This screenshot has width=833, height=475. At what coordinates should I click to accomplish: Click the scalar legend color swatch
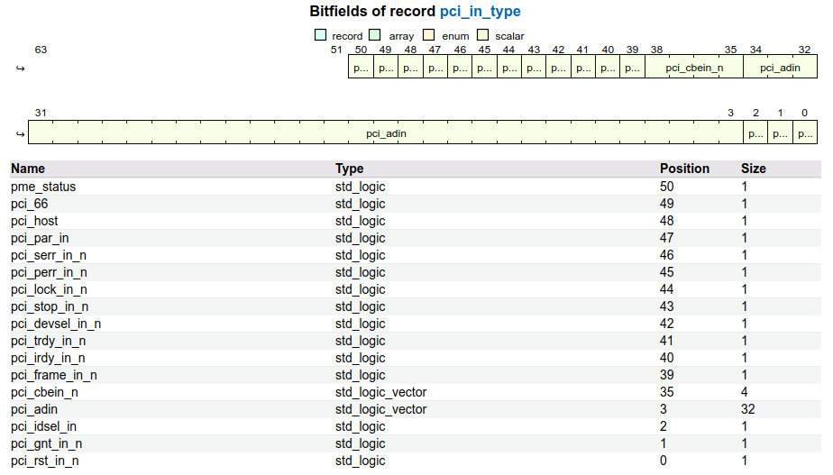tap(483, 35)
